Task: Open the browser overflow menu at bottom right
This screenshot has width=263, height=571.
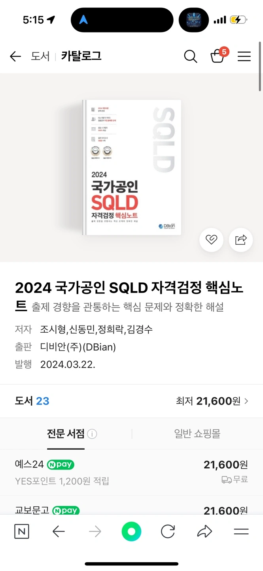Action: 240,531
